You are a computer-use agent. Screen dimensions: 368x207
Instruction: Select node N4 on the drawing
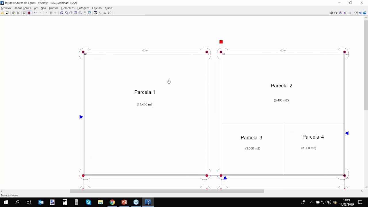click(344, 52)
